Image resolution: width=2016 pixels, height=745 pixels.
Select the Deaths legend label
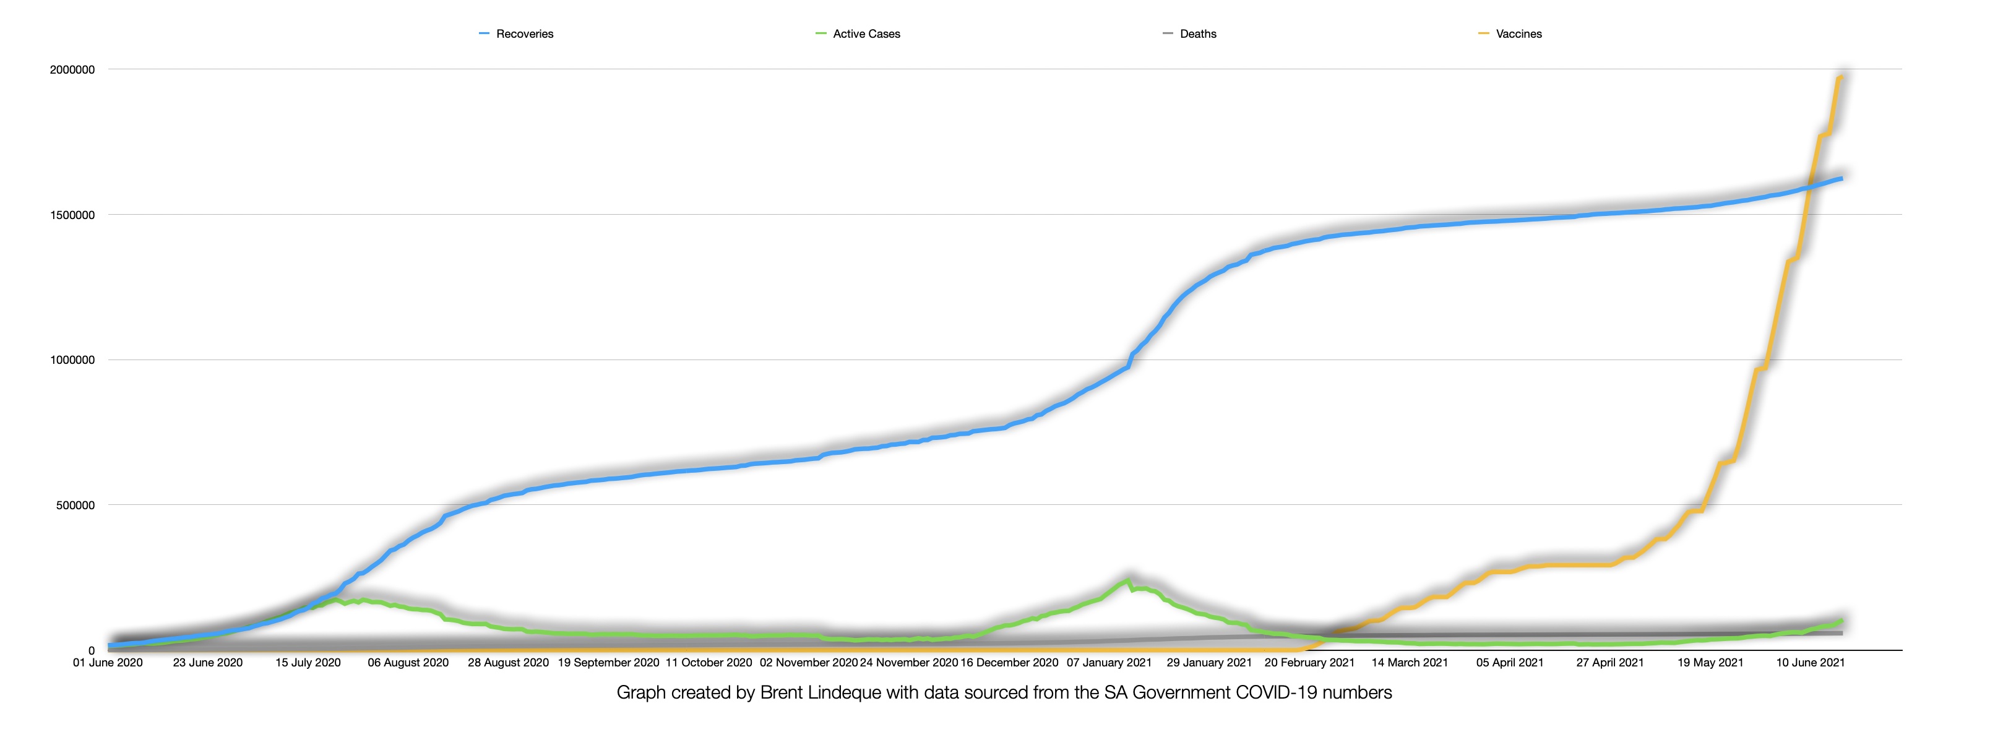tap(1198, 33)
